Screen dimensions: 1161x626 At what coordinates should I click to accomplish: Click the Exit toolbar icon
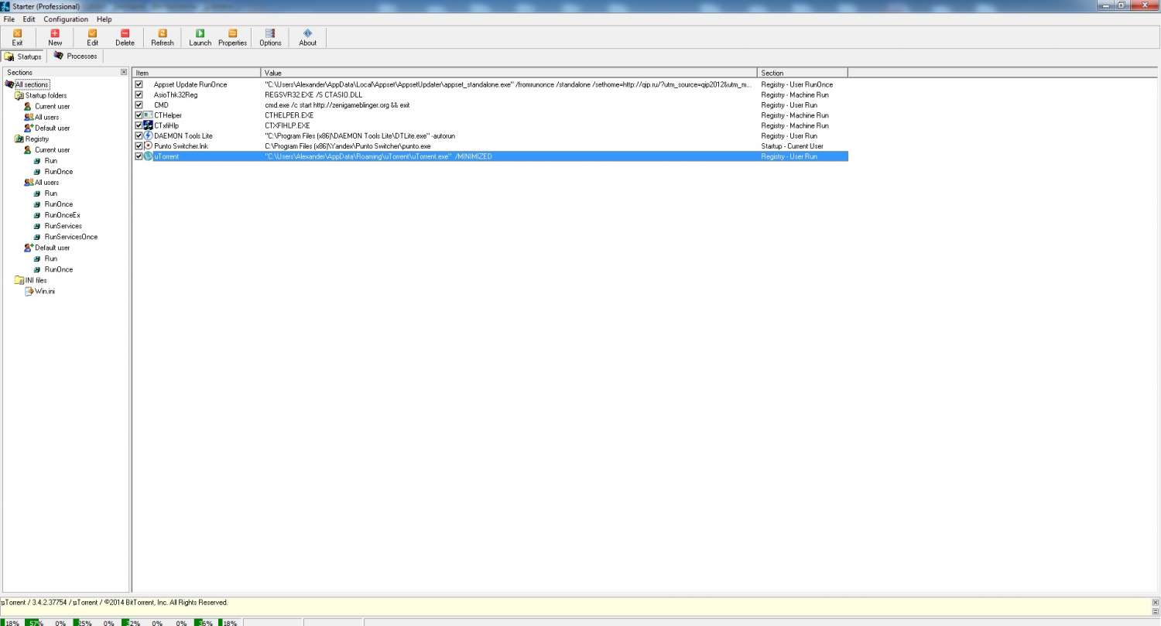pos(17,37)
